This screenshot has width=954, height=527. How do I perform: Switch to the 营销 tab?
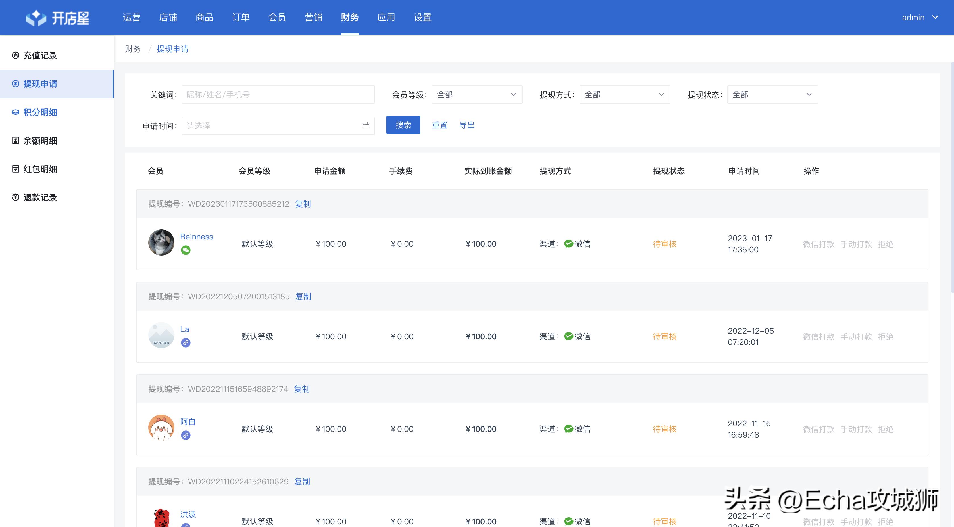click(313, 17)
